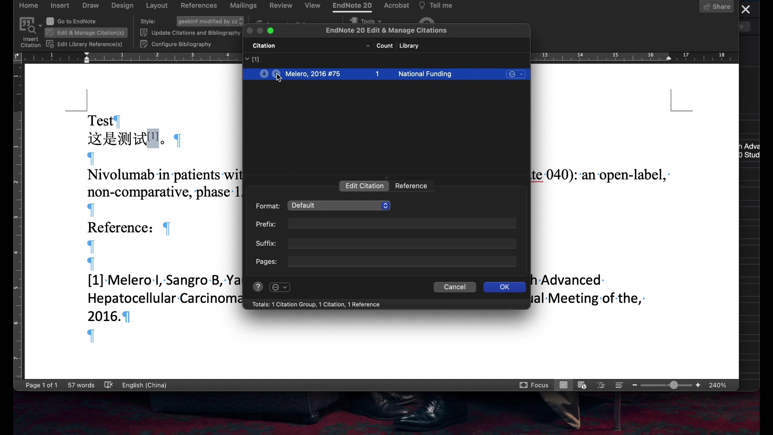Image resolution: width=773 pixels, height=435 pixels.
Task: Click English (China) language indicator
Action: pos(144,385)
